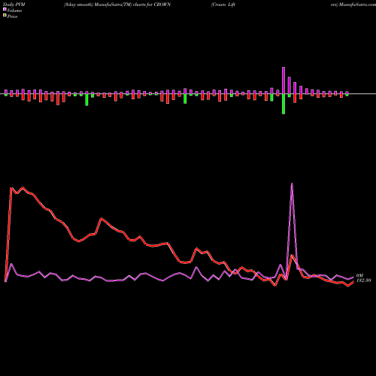Screen dimensions: 376x376
Task: Click the Crown Lift company name text
Action: coord(223,5)
